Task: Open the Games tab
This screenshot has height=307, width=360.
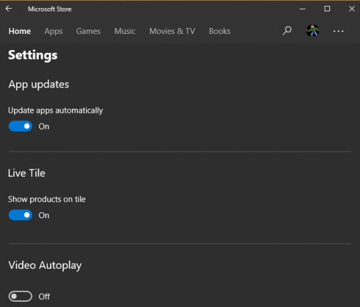Action: (88, 31)
